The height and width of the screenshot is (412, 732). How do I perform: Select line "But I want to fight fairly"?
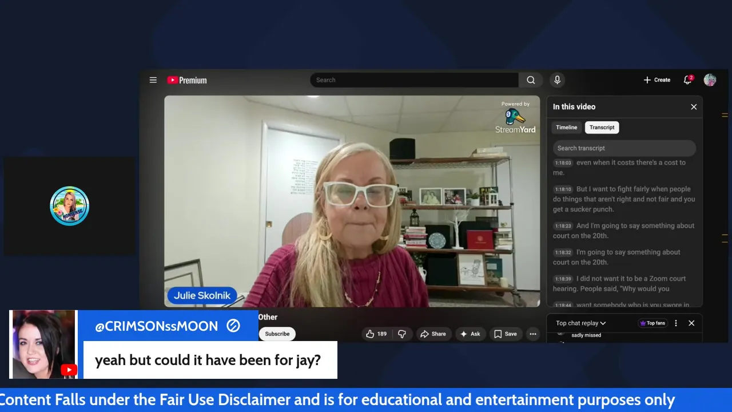tap(624, 199)
